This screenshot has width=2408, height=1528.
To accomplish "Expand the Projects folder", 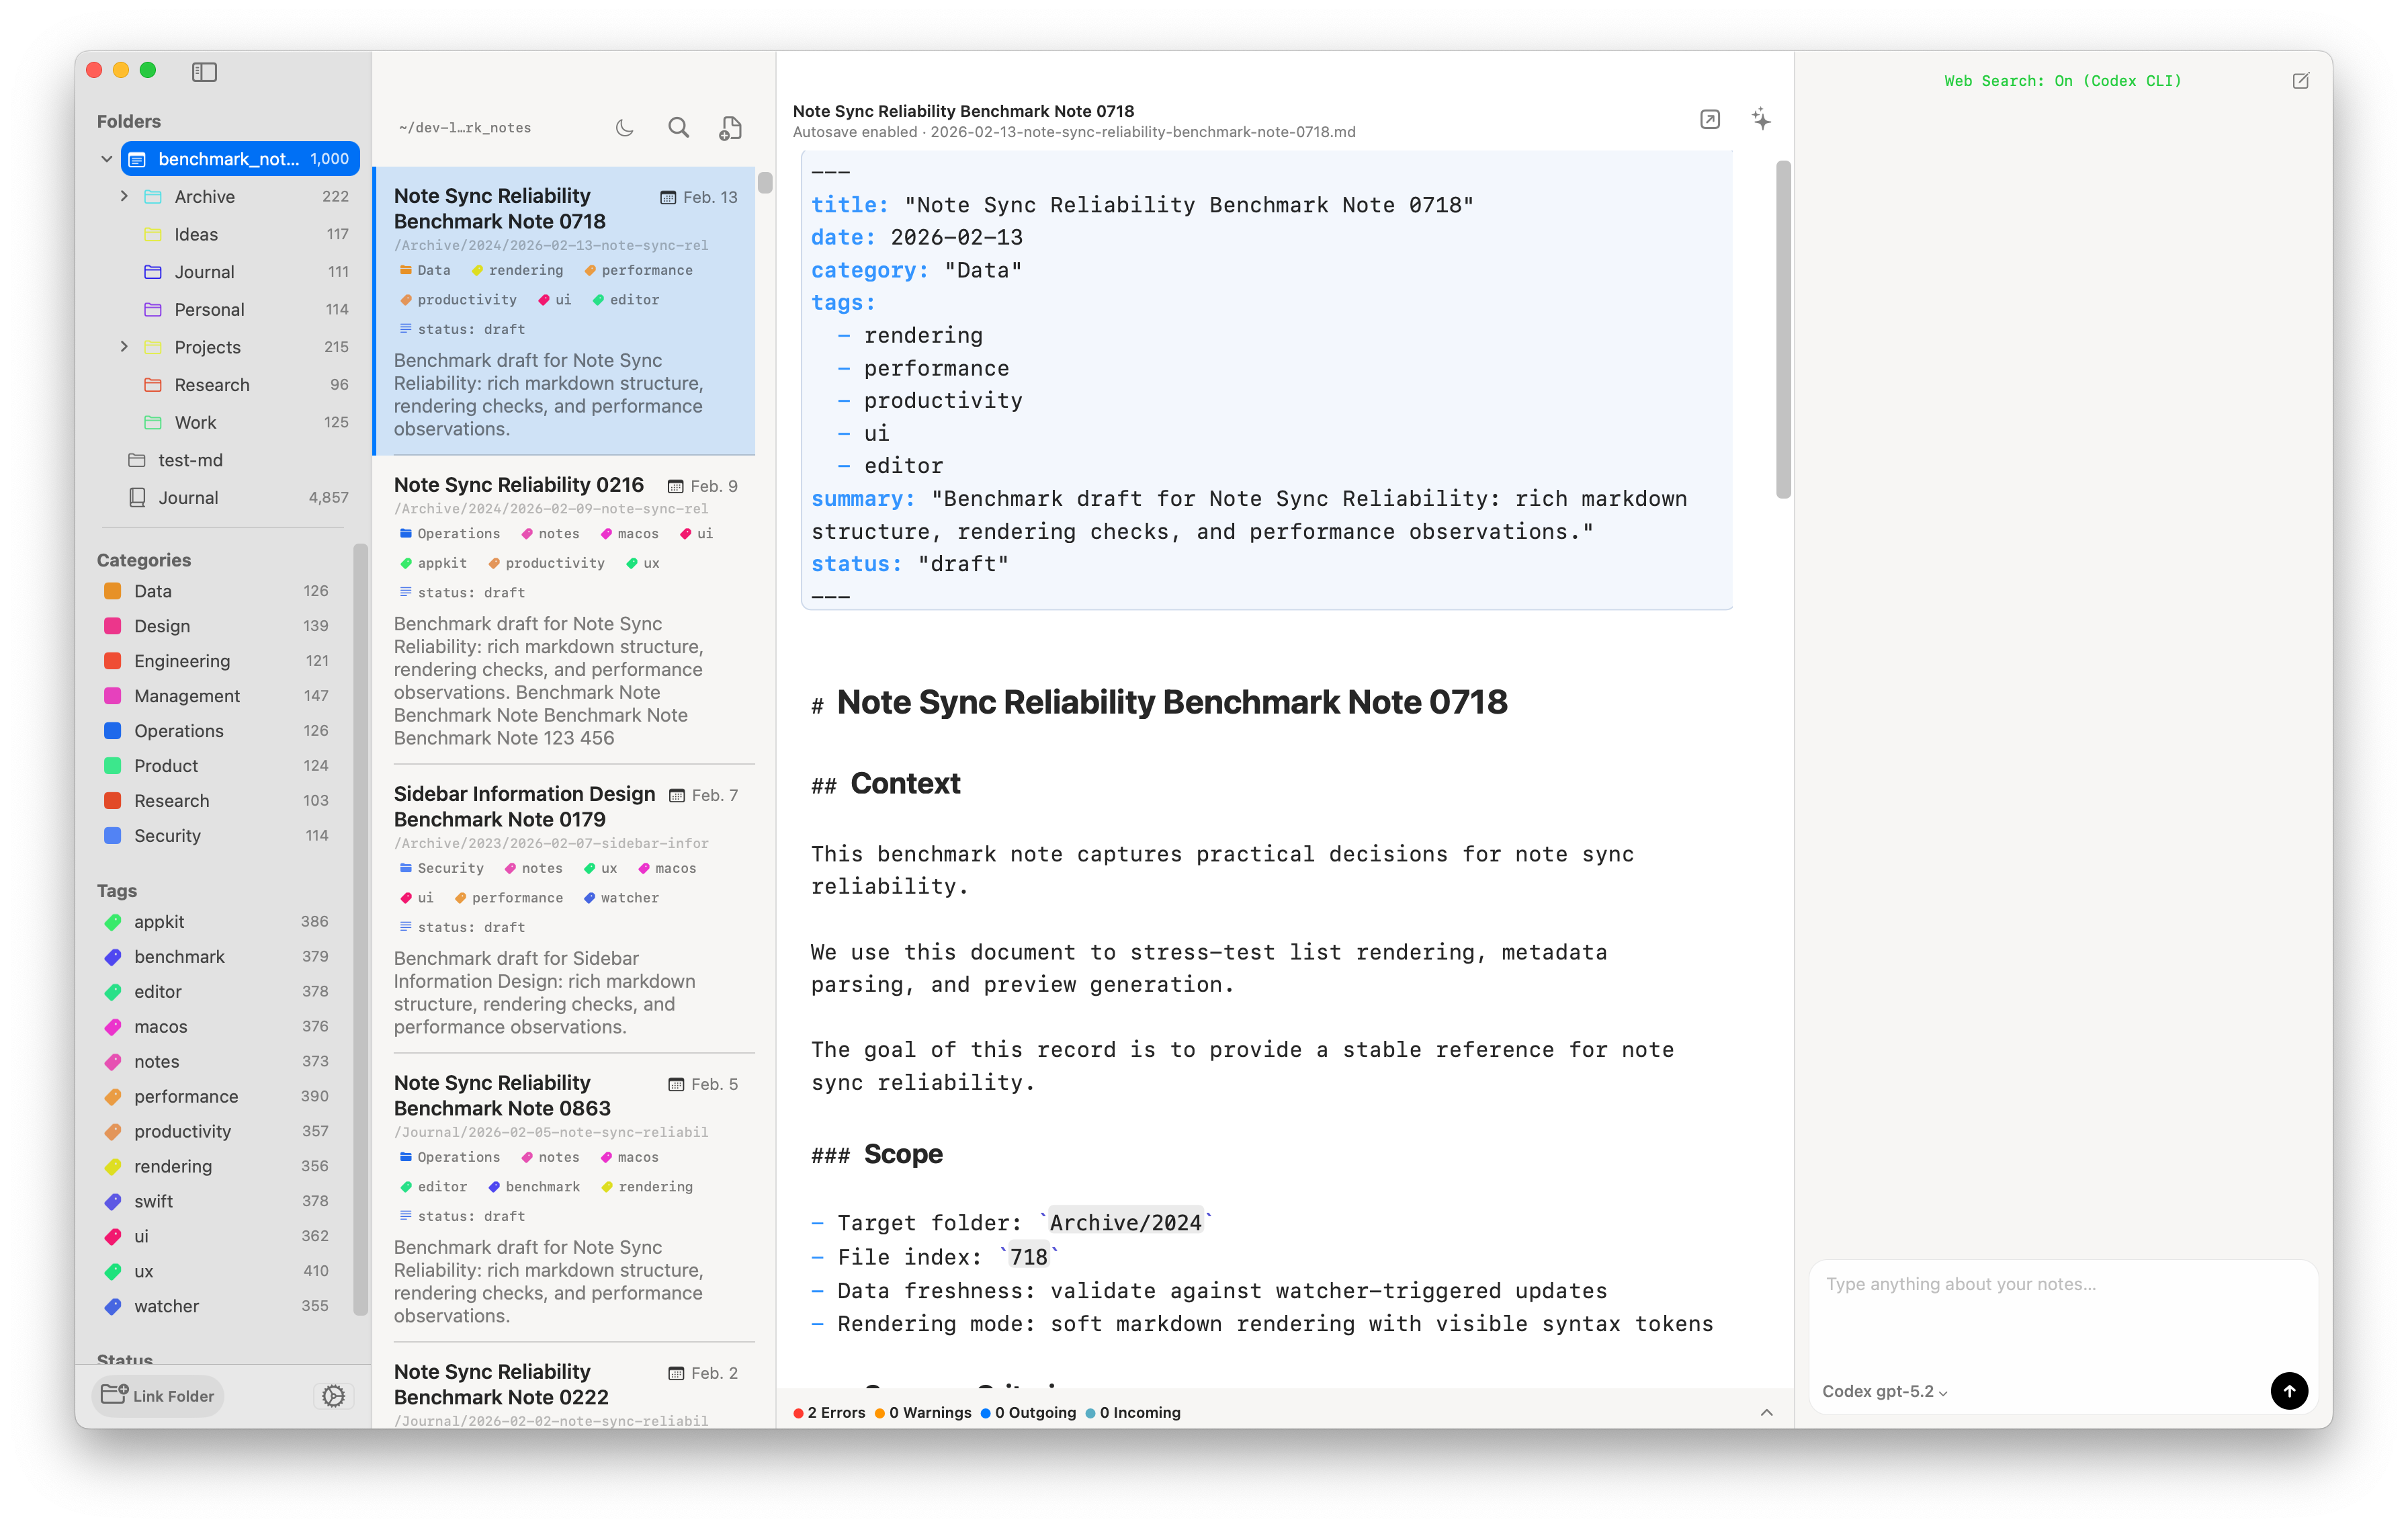I will point(124,347).
